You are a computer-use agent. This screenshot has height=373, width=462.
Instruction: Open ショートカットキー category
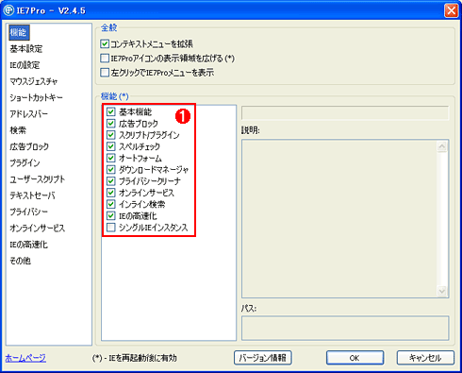click(x=36, y=97)
